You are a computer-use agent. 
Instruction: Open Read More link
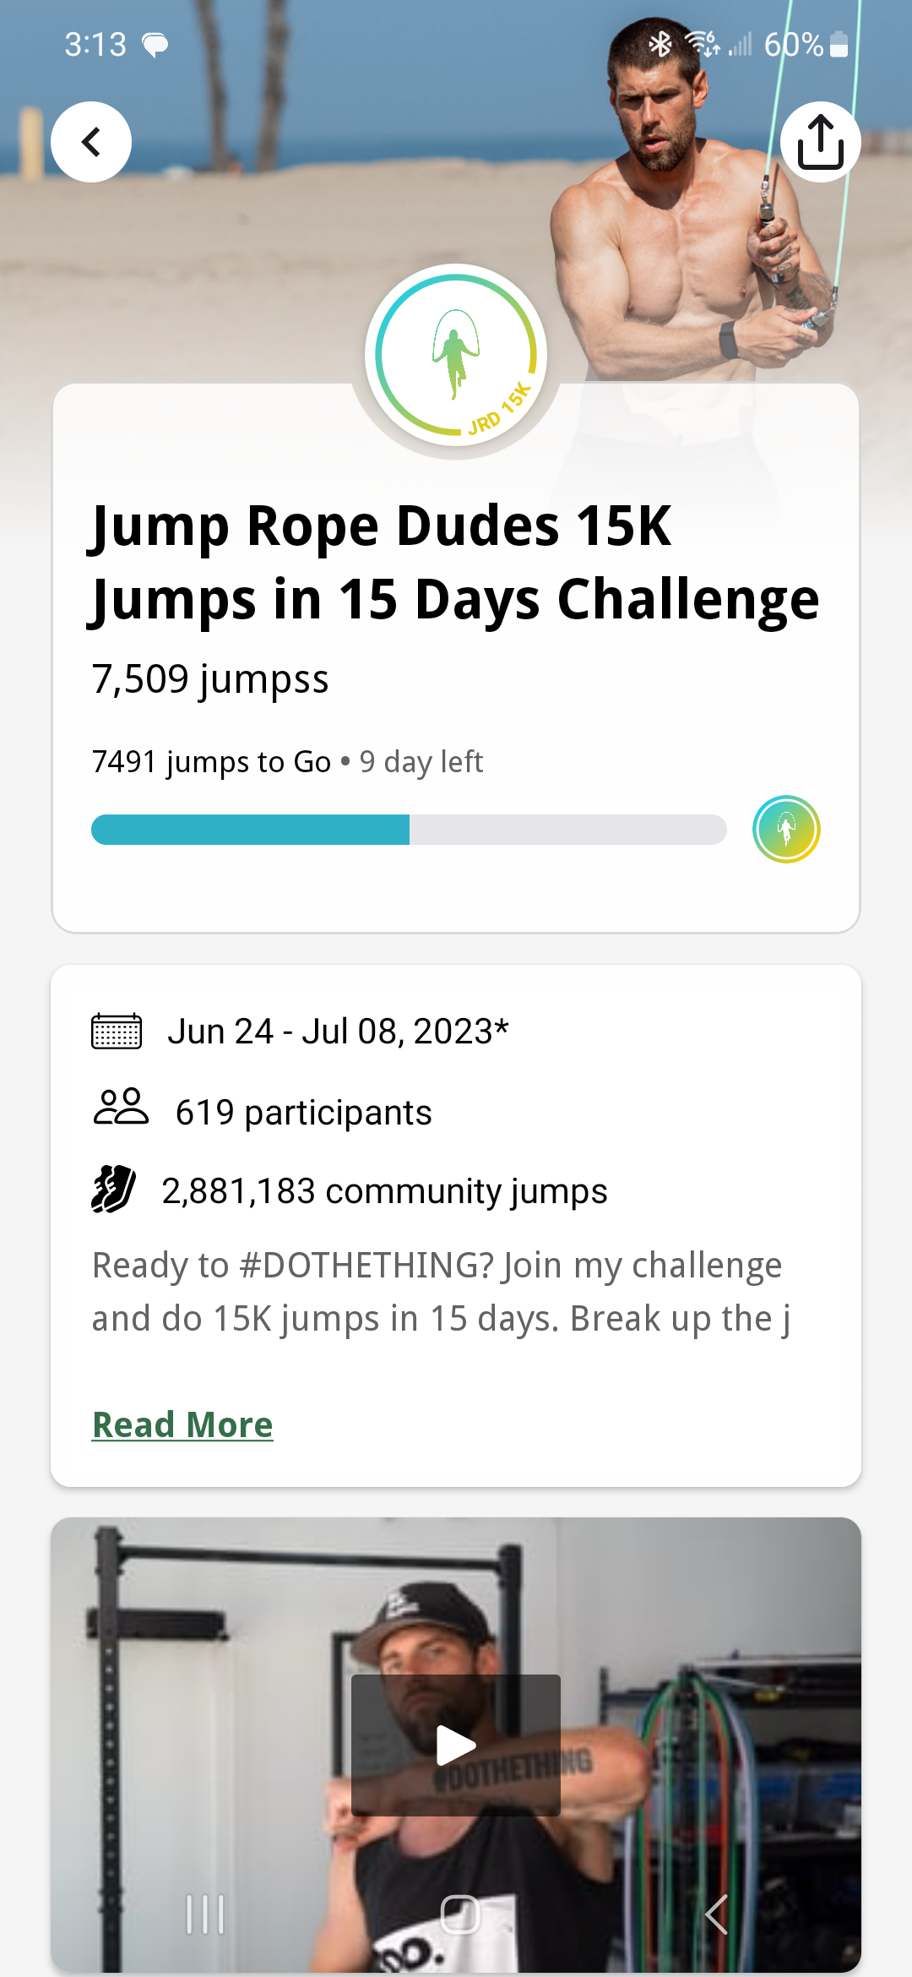click(x=182, y=1424)
